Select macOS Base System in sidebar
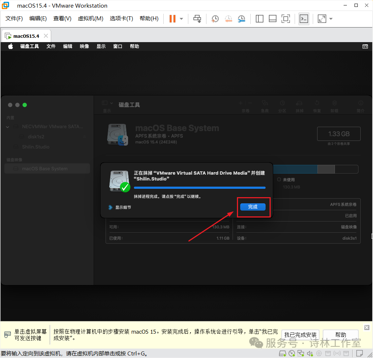The image size is (373, 358). 47,168
